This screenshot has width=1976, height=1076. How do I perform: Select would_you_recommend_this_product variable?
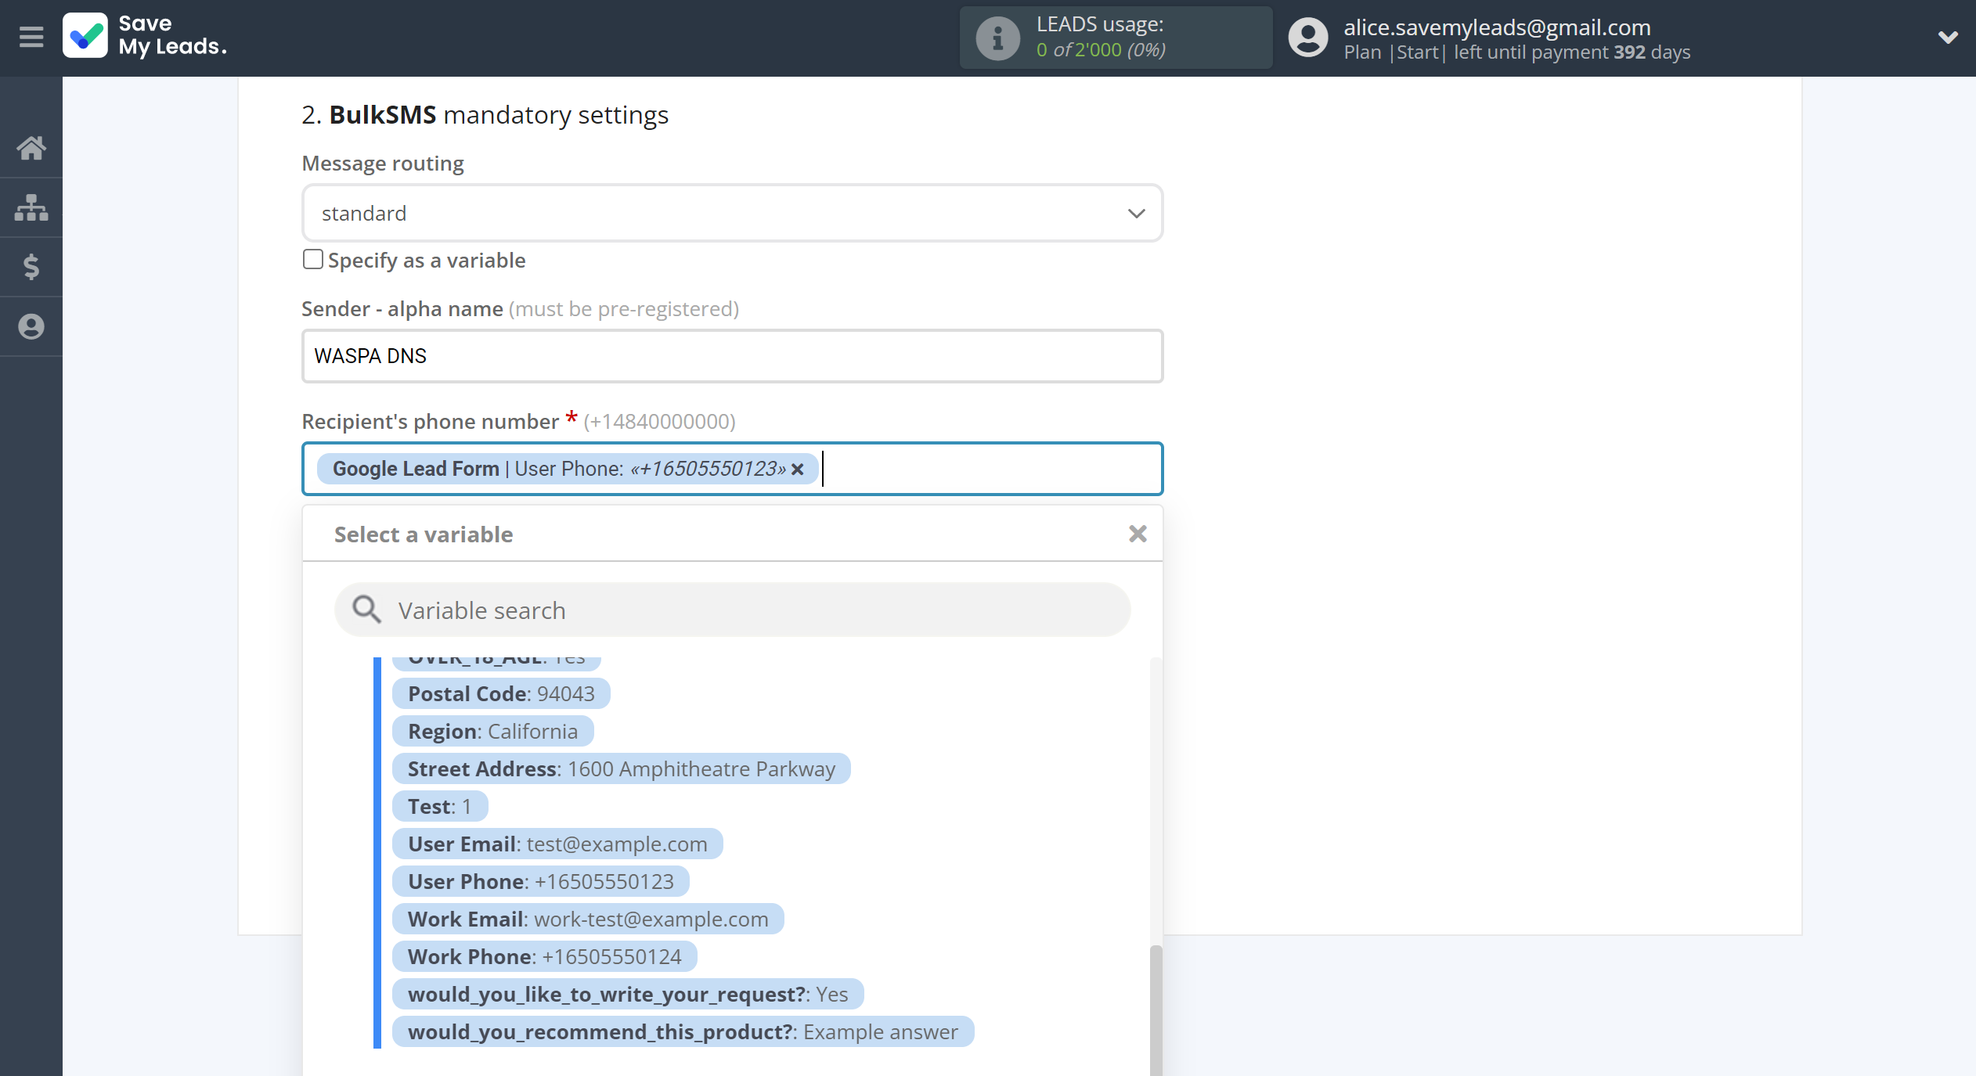click(683, 1032)
